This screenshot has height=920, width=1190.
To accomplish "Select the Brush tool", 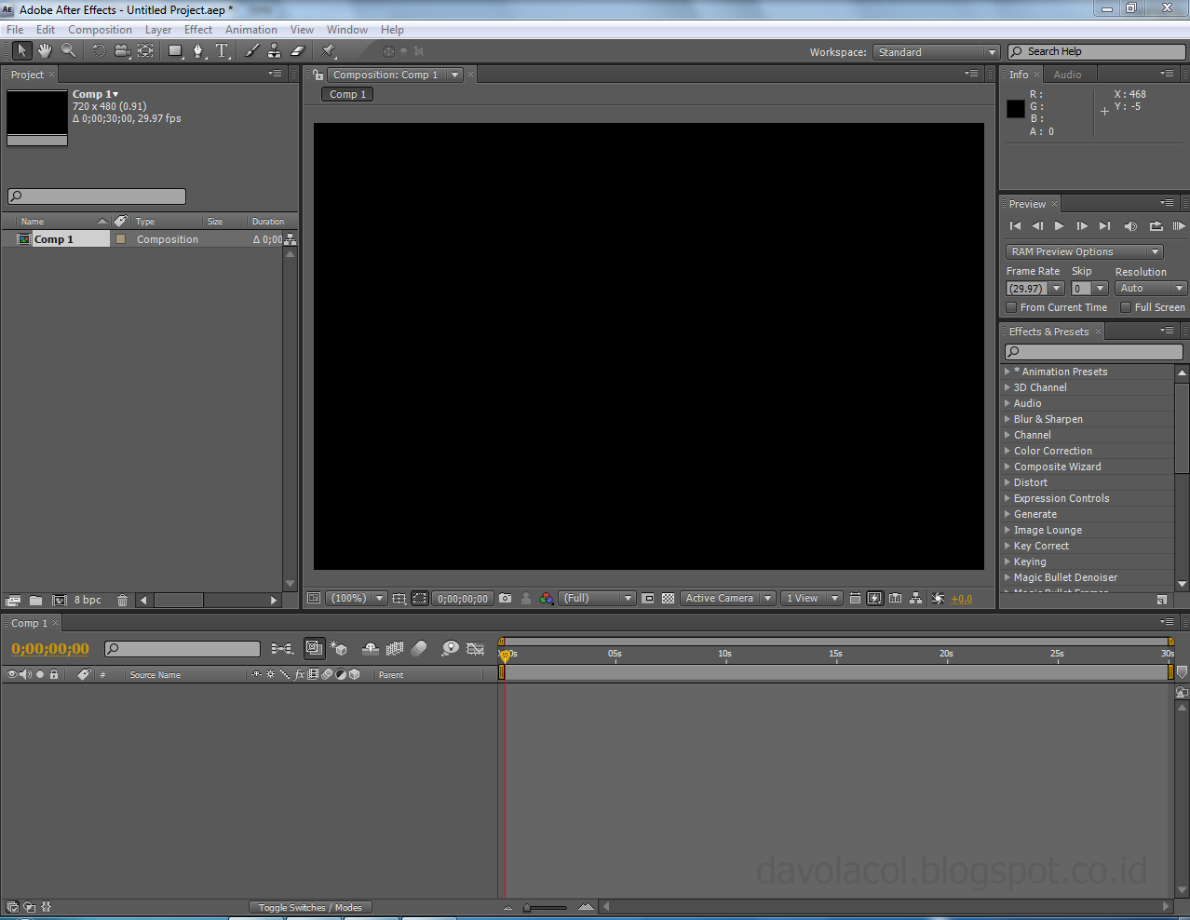I will pos(252,51).
